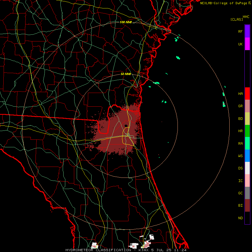Click the HHC product label
Viewport: 252px width, 252px height.
click(x=246, y=17)
